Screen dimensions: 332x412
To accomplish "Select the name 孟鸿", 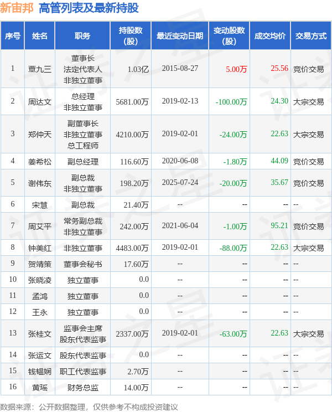I will (x=40, y=296).
